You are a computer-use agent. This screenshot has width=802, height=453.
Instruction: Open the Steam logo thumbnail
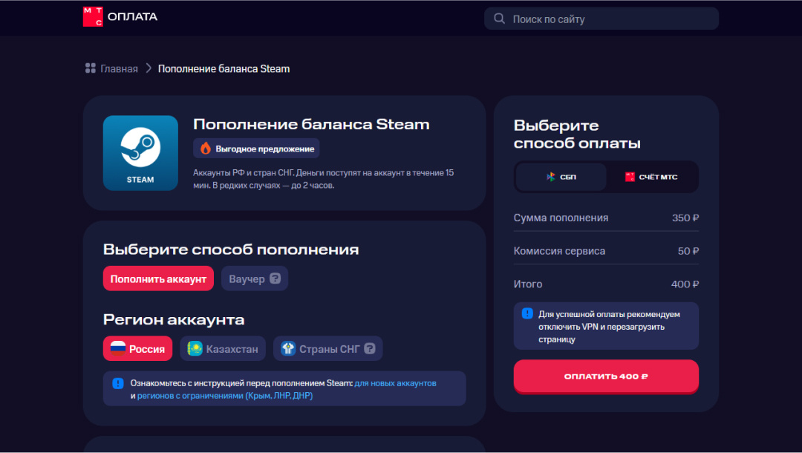140,153
